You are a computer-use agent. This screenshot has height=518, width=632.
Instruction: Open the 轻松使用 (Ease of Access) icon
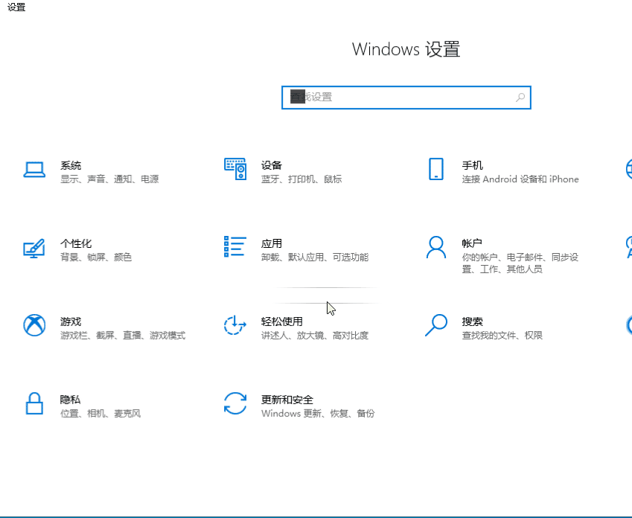[234, 326]
